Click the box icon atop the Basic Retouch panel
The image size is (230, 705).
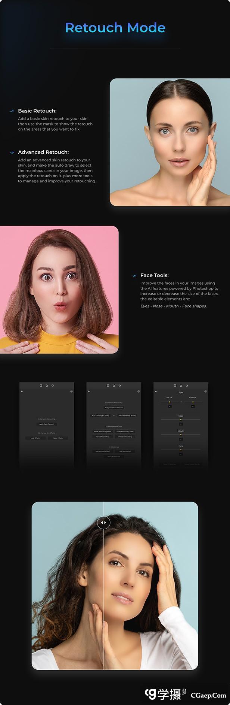(x=41, y=385)
